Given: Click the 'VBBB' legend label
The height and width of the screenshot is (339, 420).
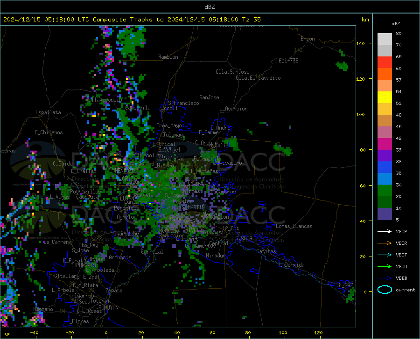Looking at the screenshot, I should tap(401, 278).
